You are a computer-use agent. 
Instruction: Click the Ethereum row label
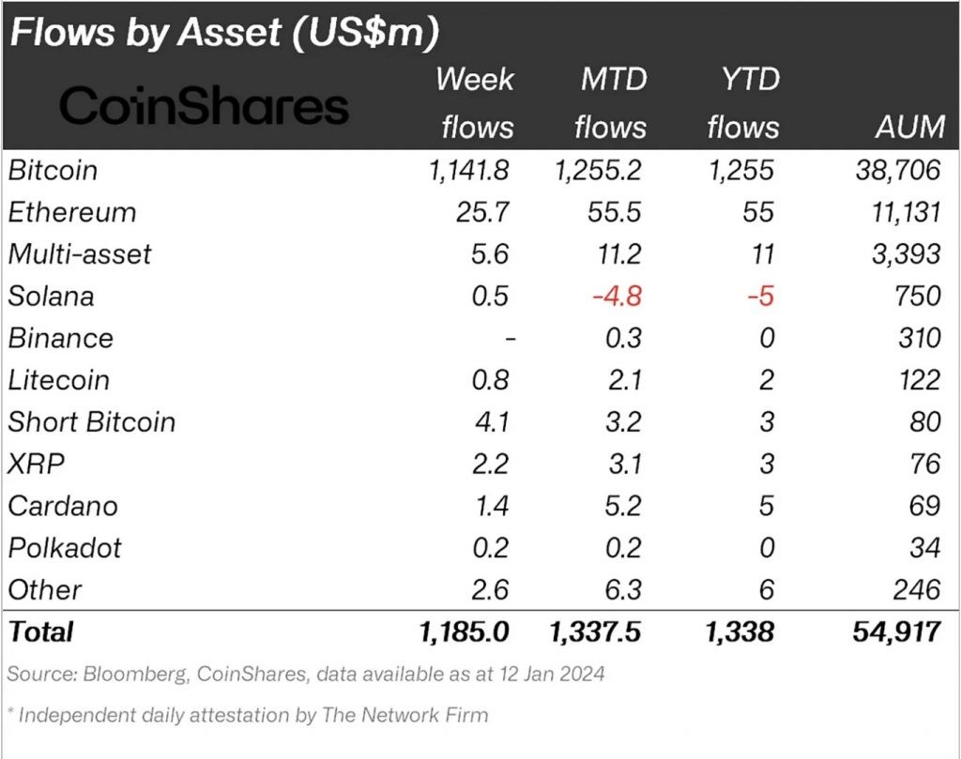point(72,212)
